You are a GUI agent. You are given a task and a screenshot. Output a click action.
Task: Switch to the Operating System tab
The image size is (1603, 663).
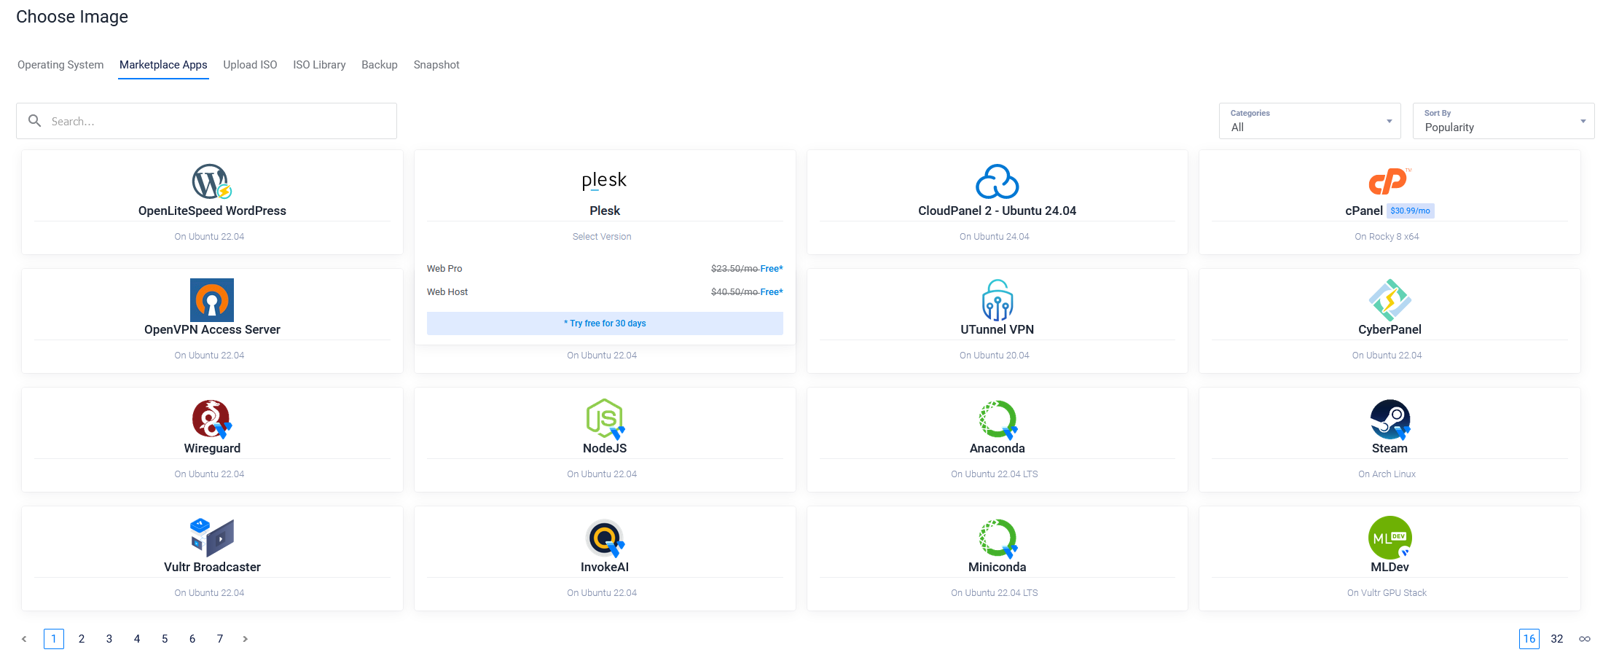click(60, 65)
